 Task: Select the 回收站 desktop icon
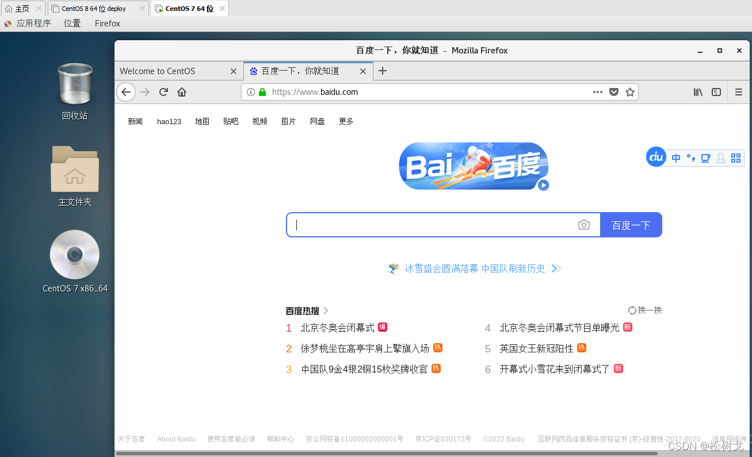75,91
